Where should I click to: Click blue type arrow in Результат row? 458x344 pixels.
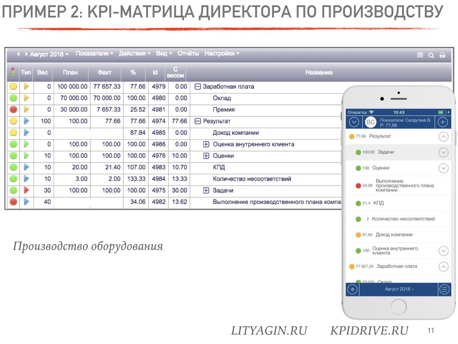(x=26, y=121)
